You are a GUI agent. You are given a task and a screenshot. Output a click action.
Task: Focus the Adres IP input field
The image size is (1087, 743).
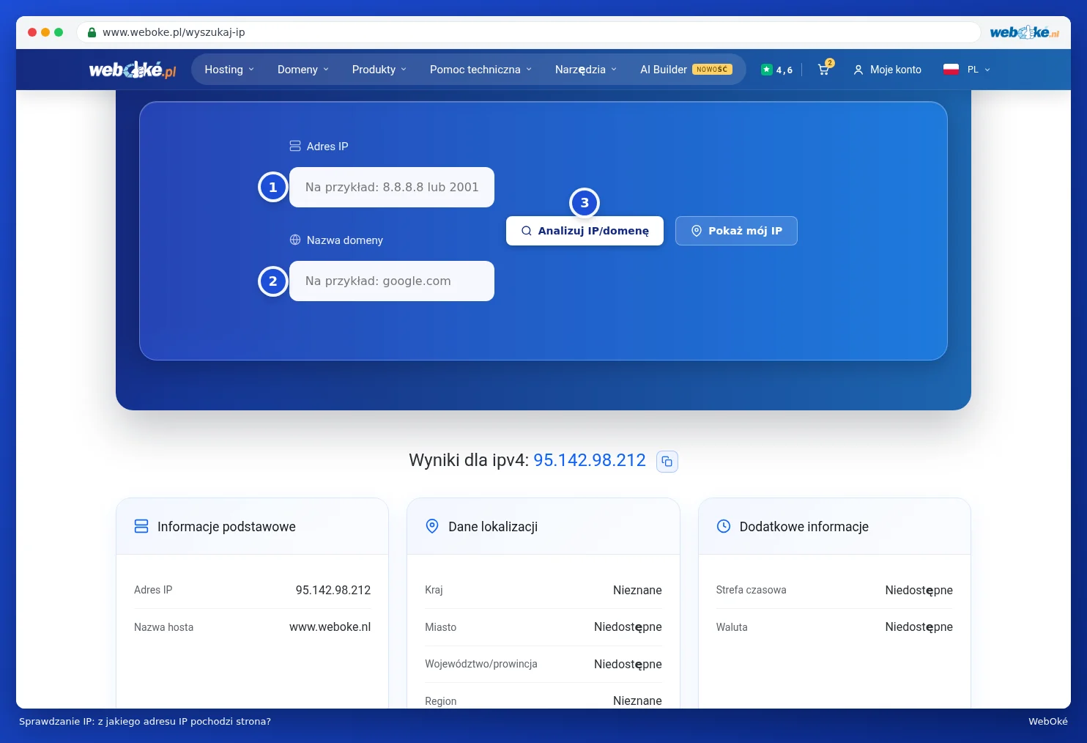(392, 188)
